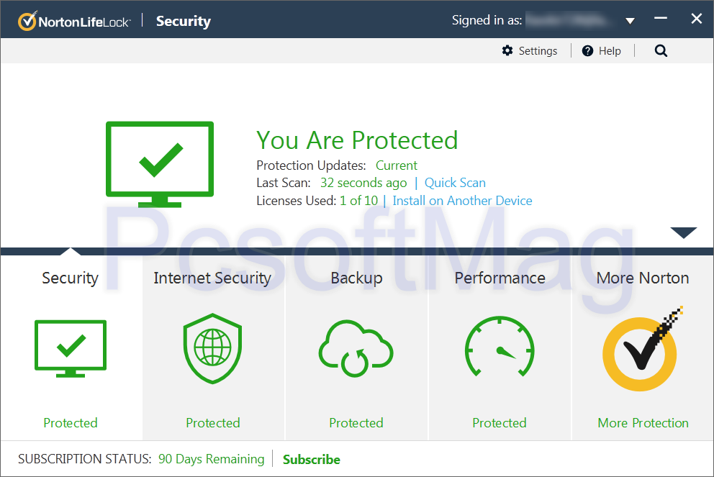Screen dimensions: 714x477
Task: Click the 90 Days Remaining text
Action: point(212,459)
